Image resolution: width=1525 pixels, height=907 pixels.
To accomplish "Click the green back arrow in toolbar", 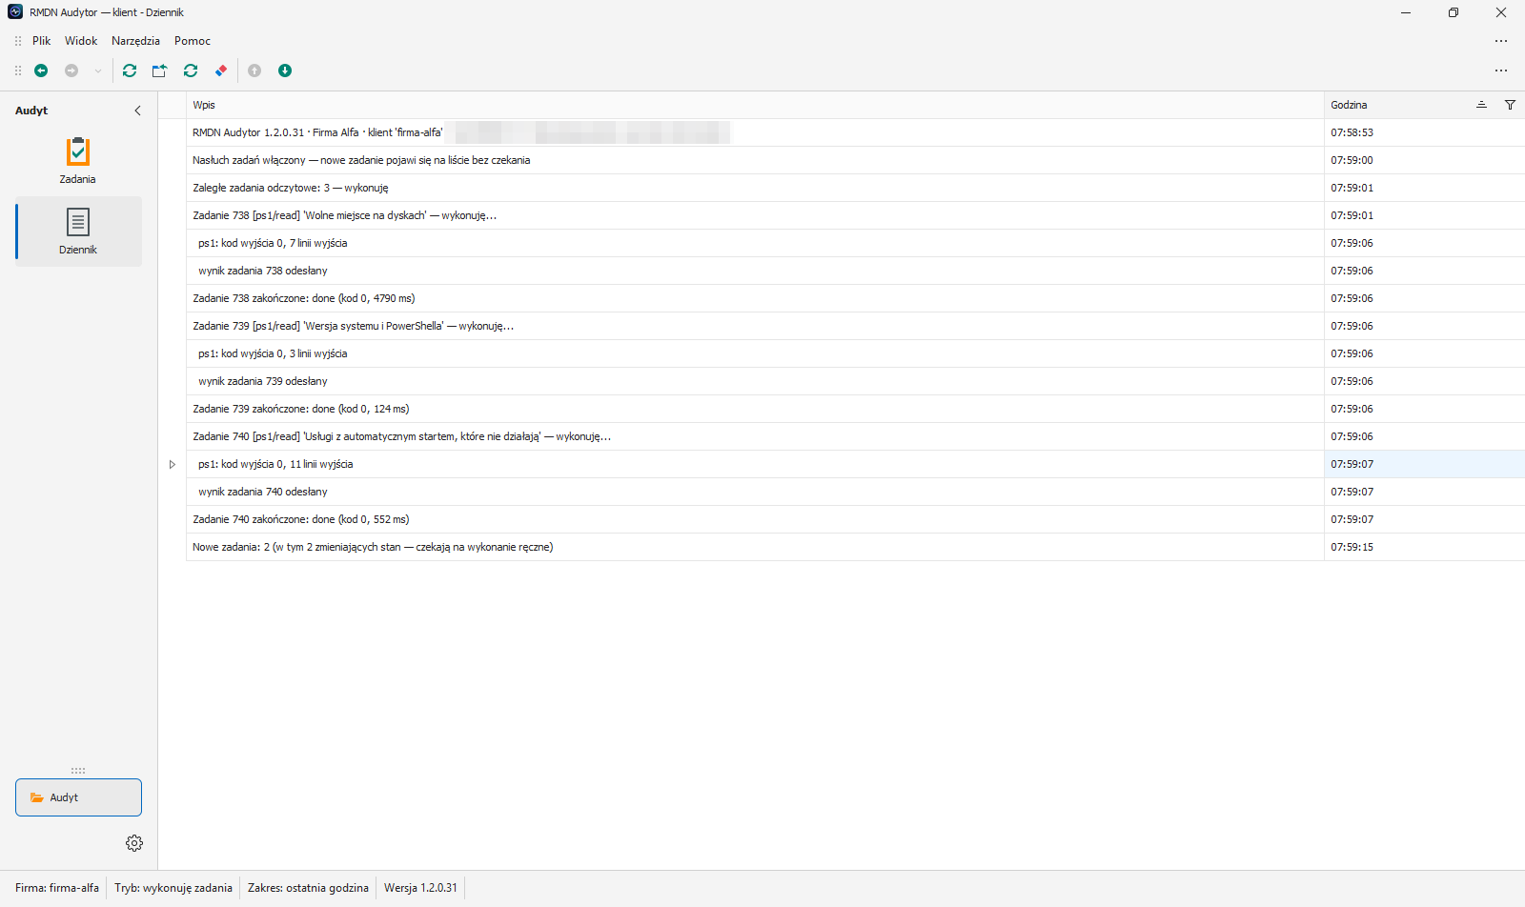I will pyautogui.click(x=41, y=71).
